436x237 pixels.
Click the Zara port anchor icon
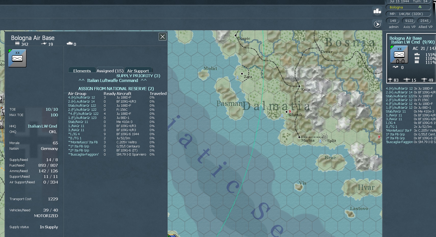click(237, 77)
